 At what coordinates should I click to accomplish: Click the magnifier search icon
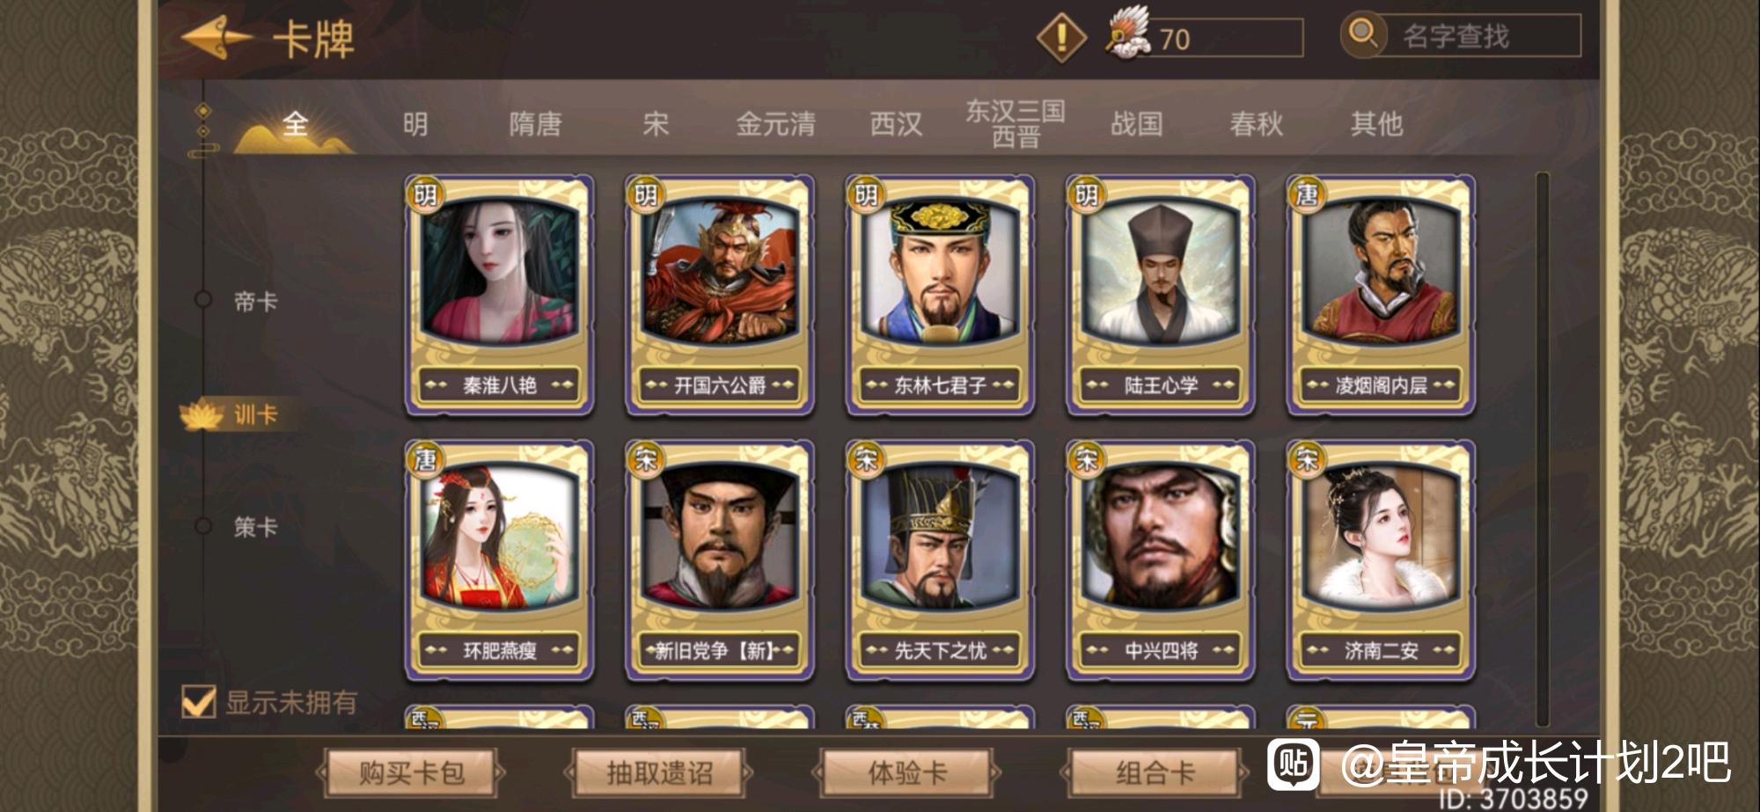coord(1363,34)
